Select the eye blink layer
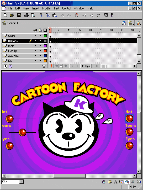 14,56
